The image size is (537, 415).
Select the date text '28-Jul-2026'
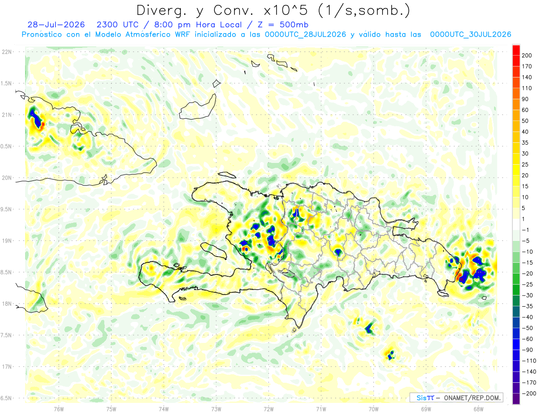pos(56,25)
